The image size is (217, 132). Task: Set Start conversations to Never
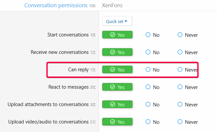click(180, 35)
